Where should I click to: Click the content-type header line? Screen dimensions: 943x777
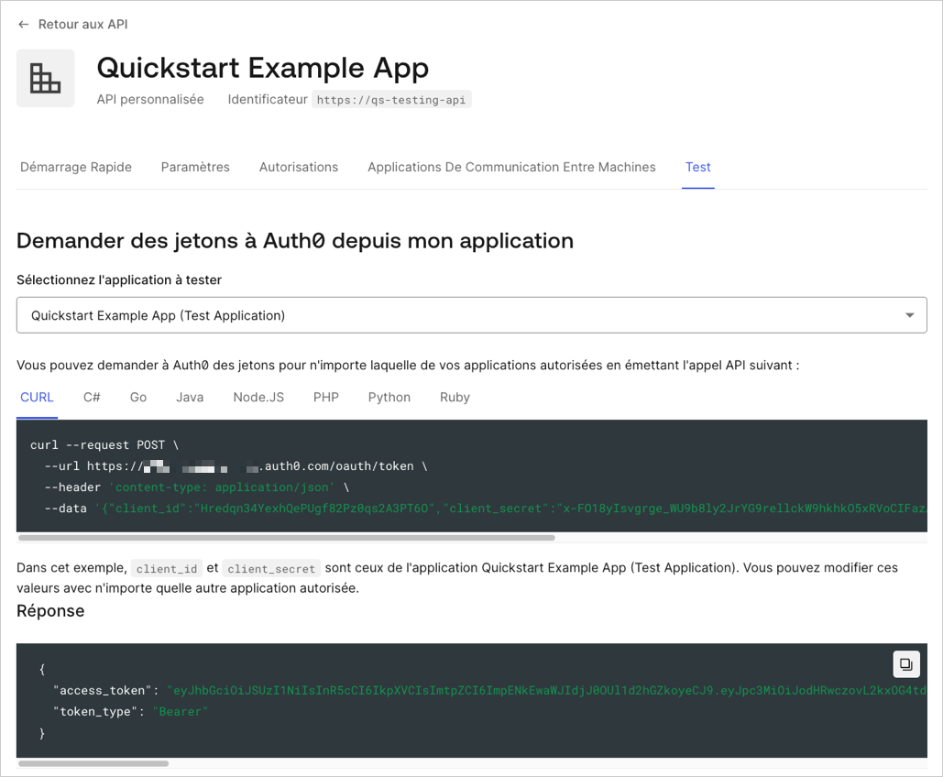click(197, 487)
